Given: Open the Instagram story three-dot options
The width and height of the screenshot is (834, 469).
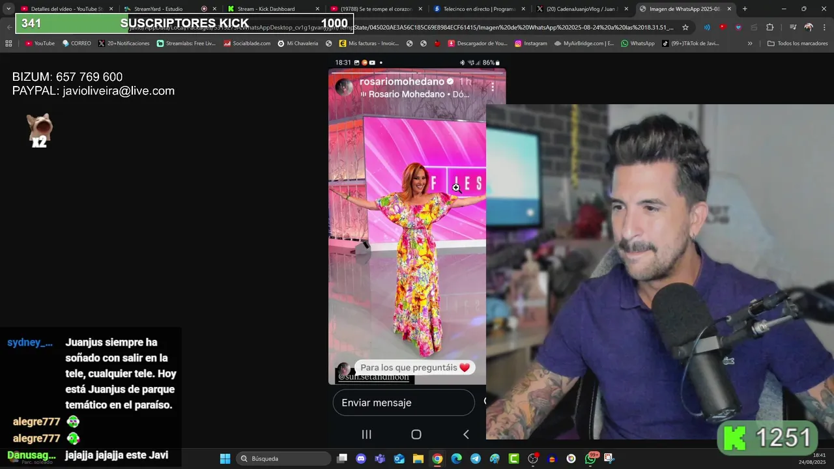Looking at the screenshot, I should coord(493,86).
